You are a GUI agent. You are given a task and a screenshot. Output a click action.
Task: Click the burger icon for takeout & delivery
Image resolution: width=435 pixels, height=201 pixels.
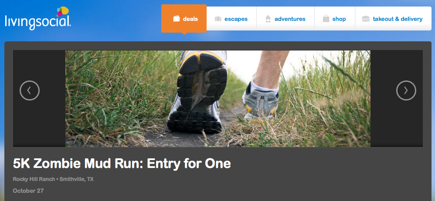click(x=366, y=19)
